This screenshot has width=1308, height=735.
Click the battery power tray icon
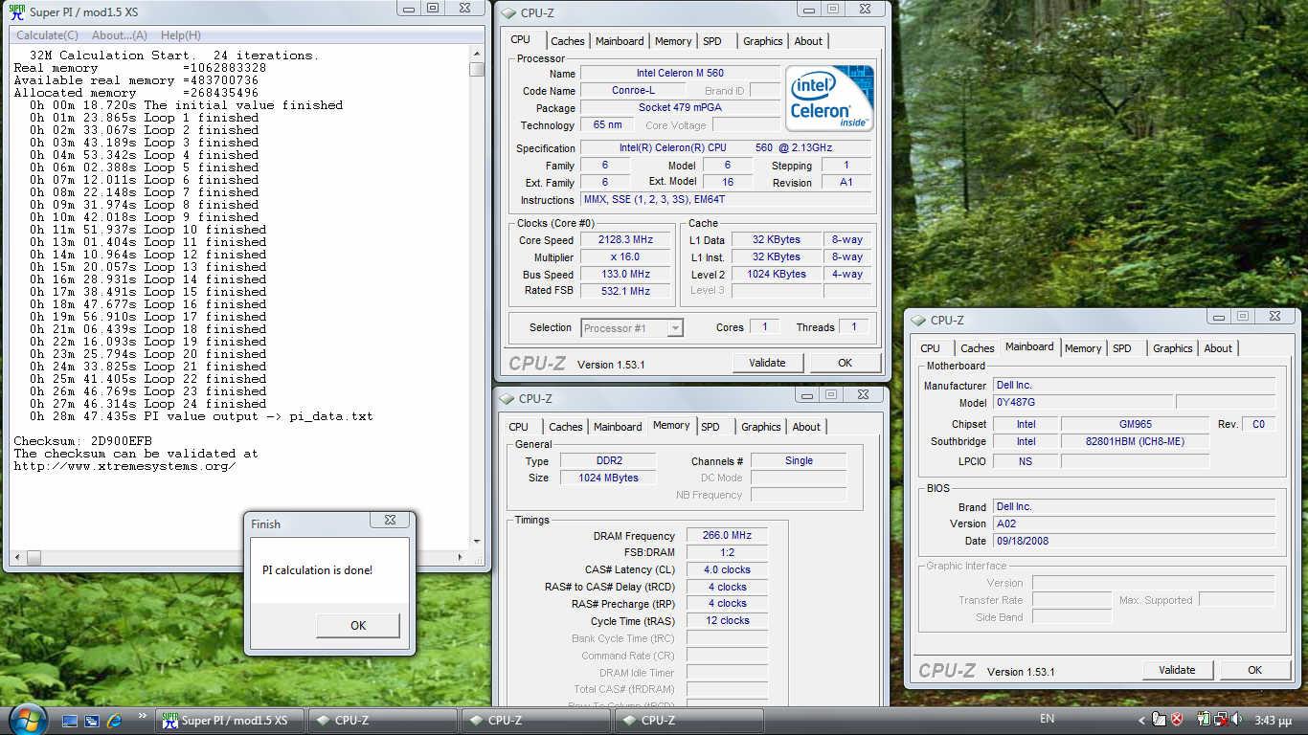point(1204,720)
